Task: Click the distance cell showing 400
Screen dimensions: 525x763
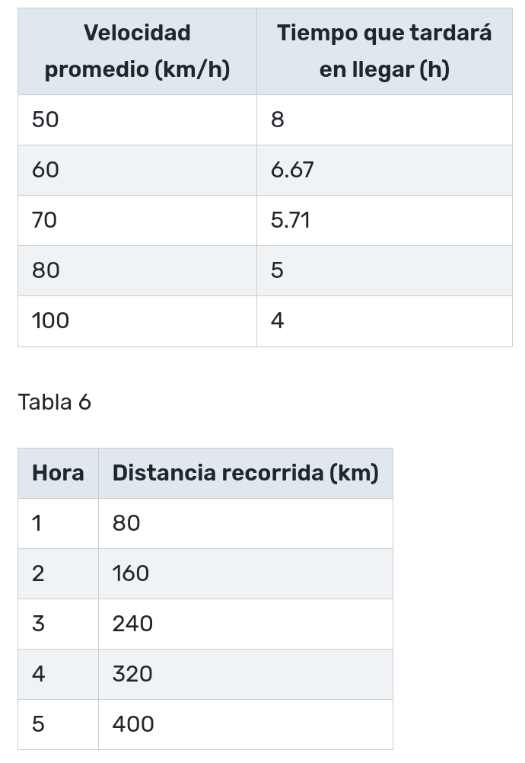Action: (133, 724)
